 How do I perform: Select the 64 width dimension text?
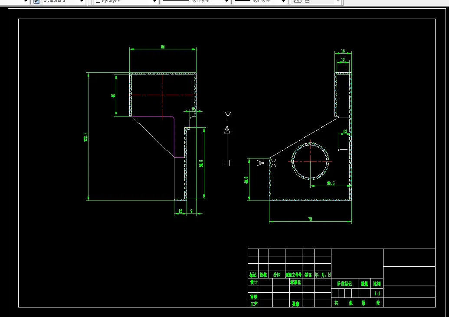pos(163,47)
